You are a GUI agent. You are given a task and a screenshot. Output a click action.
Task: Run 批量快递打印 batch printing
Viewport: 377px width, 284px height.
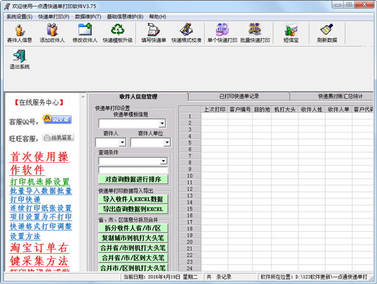click(254, 32)
